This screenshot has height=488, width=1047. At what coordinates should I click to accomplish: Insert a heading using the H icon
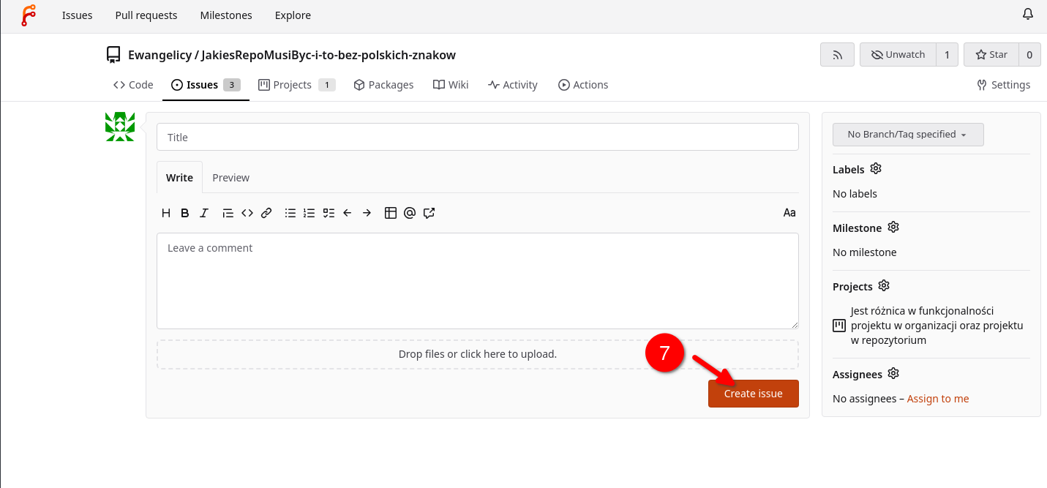pos(166,213)
